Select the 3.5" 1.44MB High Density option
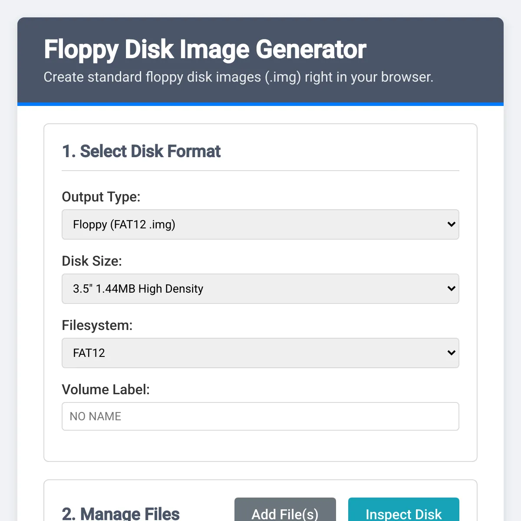Viewport: 521px width, 521px height. point(138,289)
